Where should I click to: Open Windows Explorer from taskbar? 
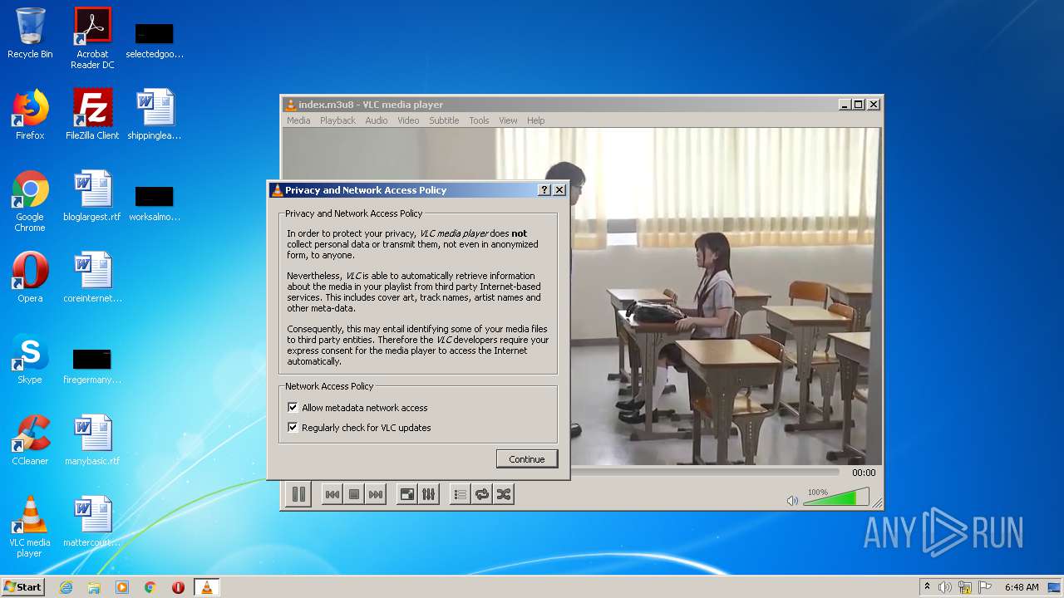click(94, 587)
